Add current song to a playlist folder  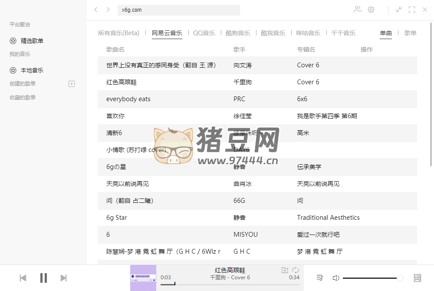[x=285, y=270]
